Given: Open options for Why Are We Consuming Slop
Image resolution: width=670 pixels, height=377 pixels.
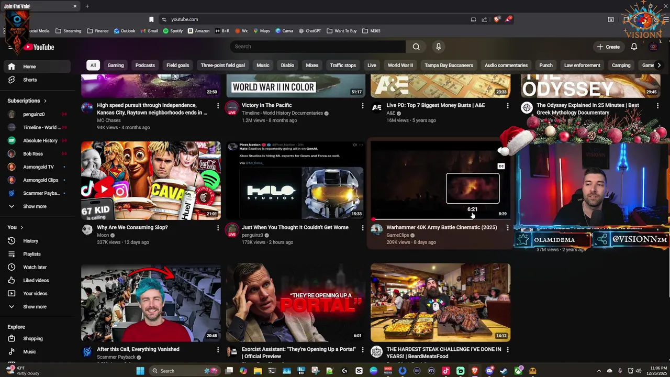Looking at the screenshot, I should pyautogui.click(x=218, y=228).
